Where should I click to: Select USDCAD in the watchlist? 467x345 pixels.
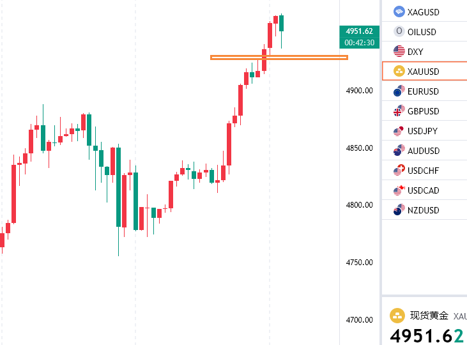pos(423,190)
